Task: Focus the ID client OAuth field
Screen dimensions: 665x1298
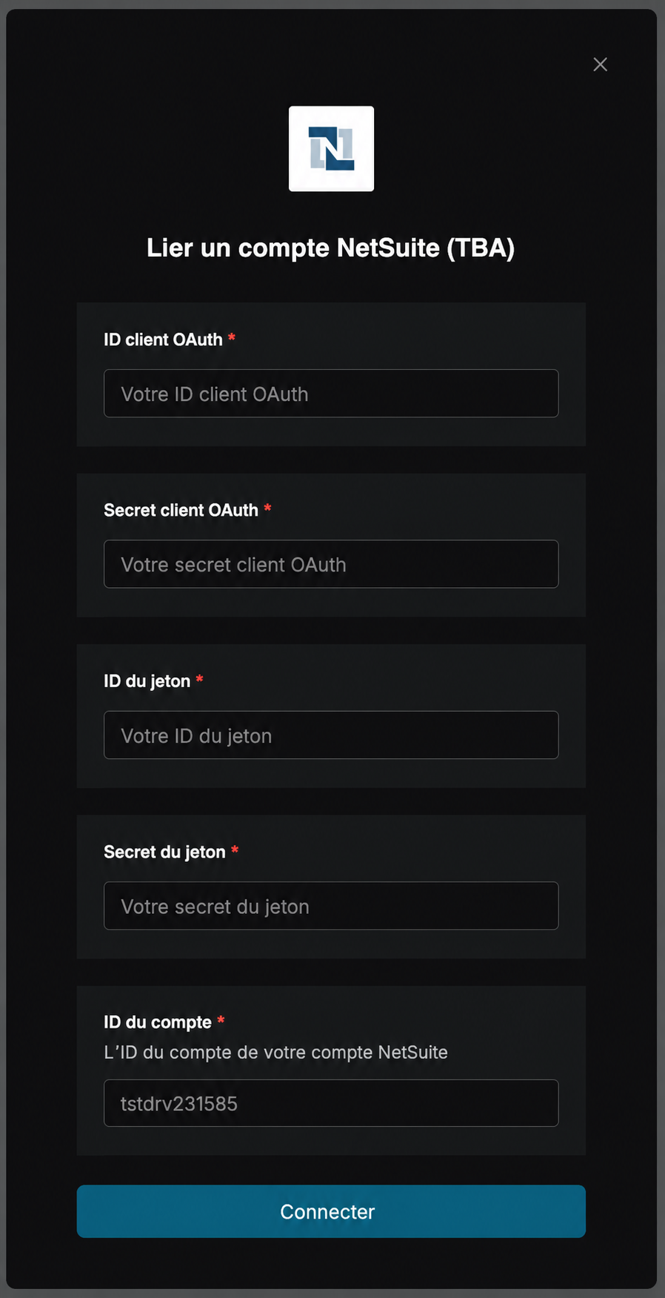Action: click(x=331, y=394)
